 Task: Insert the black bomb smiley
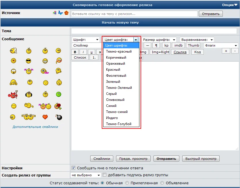[59, 117]
